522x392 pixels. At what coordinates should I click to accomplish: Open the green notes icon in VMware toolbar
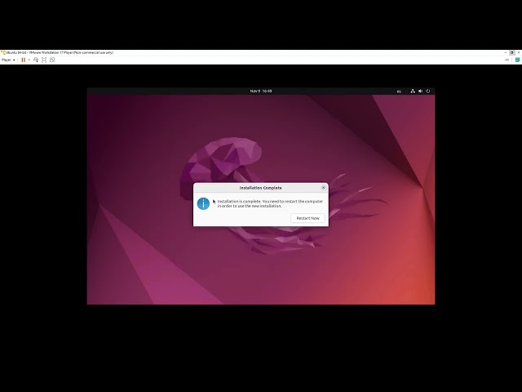[518, 60]
